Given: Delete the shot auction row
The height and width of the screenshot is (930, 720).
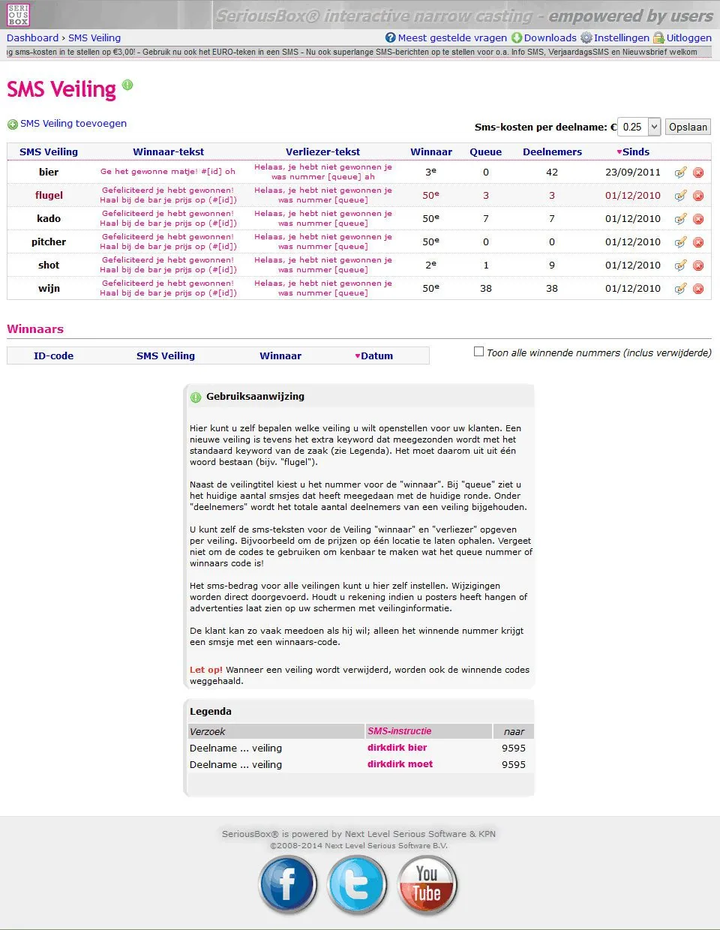Looking at the screenshot, I should pyautogui.click(x=698, y=265).
